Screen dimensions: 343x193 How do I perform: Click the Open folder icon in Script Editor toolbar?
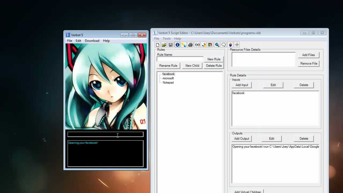pyautogui.click(x=164, y=45)
